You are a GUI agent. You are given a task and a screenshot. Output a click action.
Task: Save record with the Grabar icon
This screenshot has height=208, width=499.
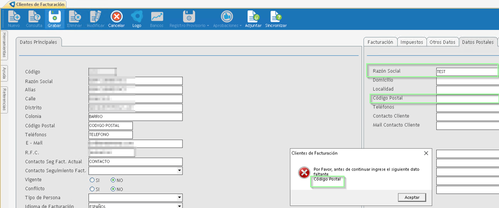click(x=54, y=19)
